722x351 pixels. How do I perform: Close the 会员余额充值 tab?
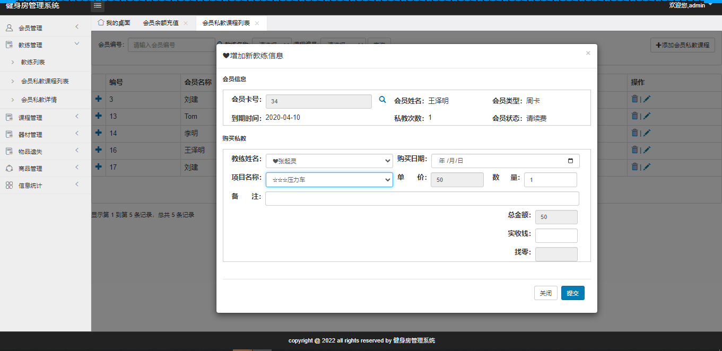(x=186, y=23)
